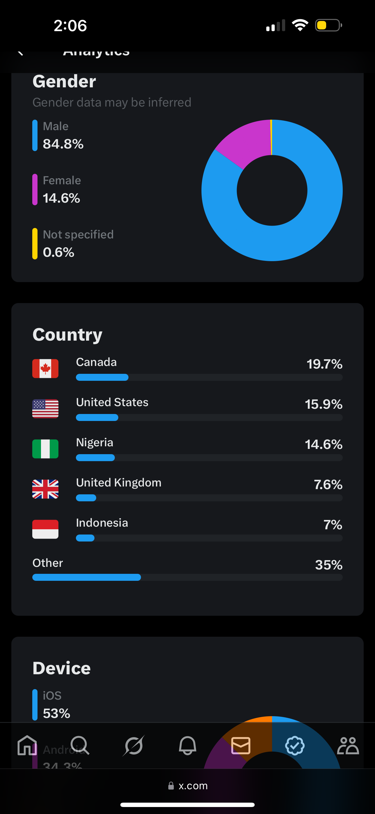This screenshot has width=375, height=814.
Task: Open Notifications bell icon
Action: (x=187, y=745)
